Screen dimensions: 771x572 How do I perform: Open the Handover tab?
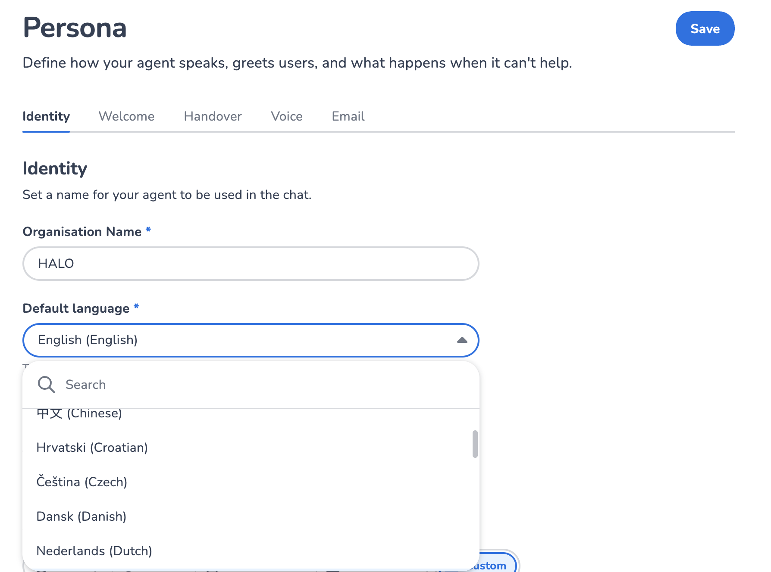(213, 116)
